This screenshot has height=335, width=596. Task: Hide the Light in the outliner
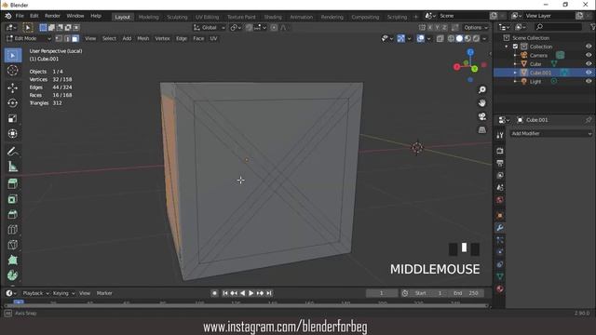589,81
